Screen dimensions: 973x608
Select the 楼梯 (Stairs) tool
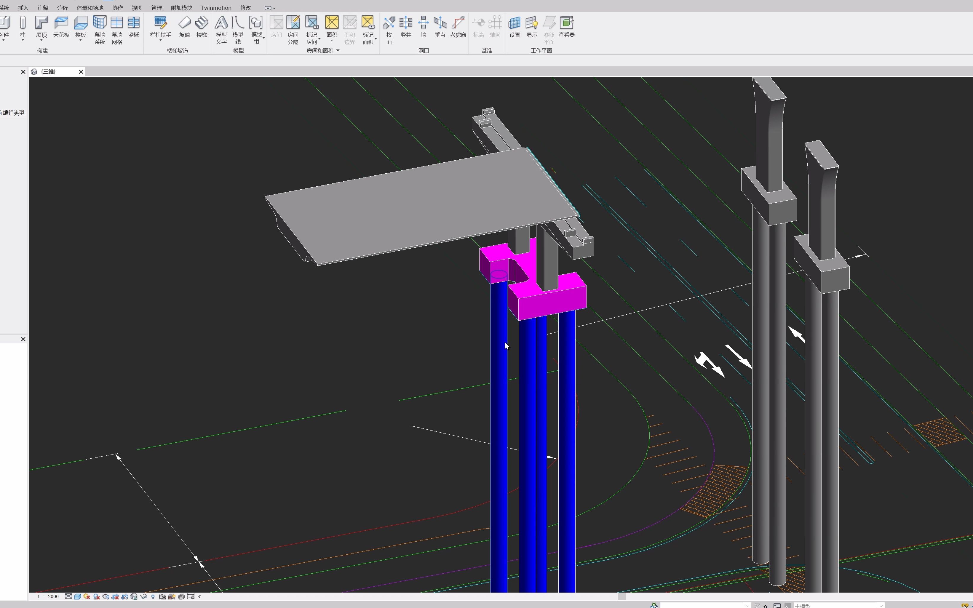[x=202, y=28]
